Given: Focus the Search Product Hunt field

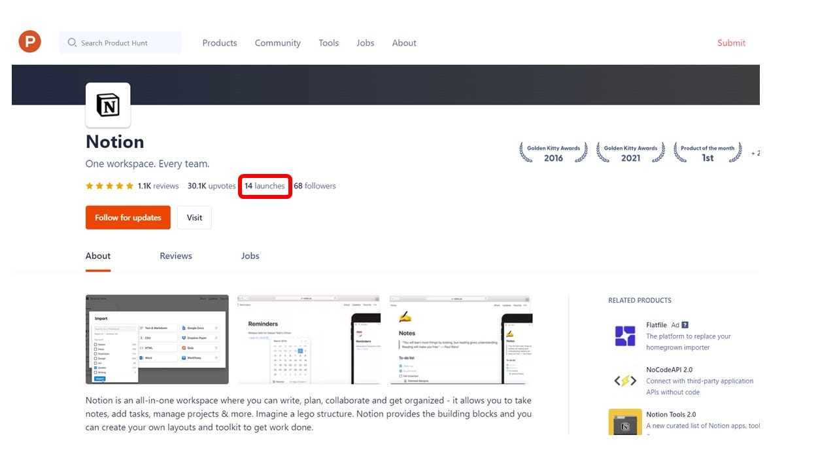Looking at the screenshot, I should pos(120,43).
